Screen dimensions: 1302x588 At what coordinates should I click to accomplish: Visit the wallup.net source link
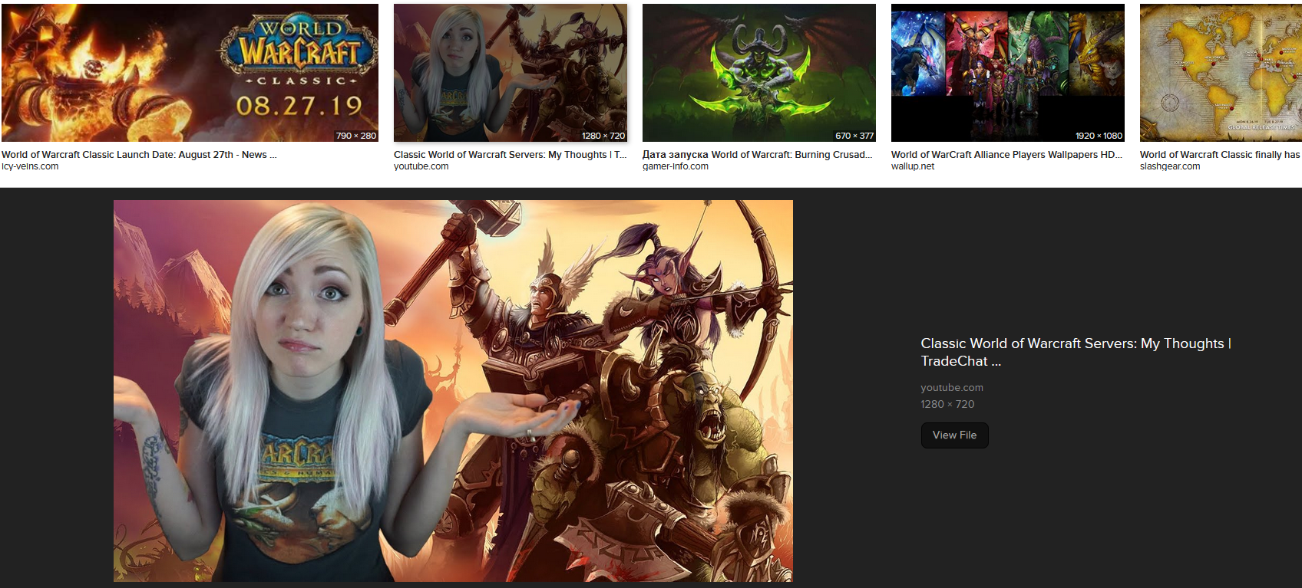(x=913, y=166)
